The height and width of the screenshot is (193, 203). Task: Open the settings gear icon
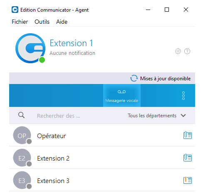coord(178,51)
